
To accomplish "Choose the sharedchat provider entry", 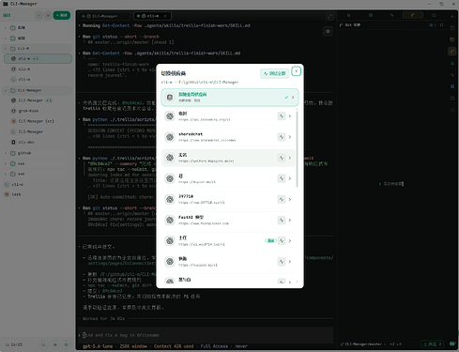I will click(228, 137).
